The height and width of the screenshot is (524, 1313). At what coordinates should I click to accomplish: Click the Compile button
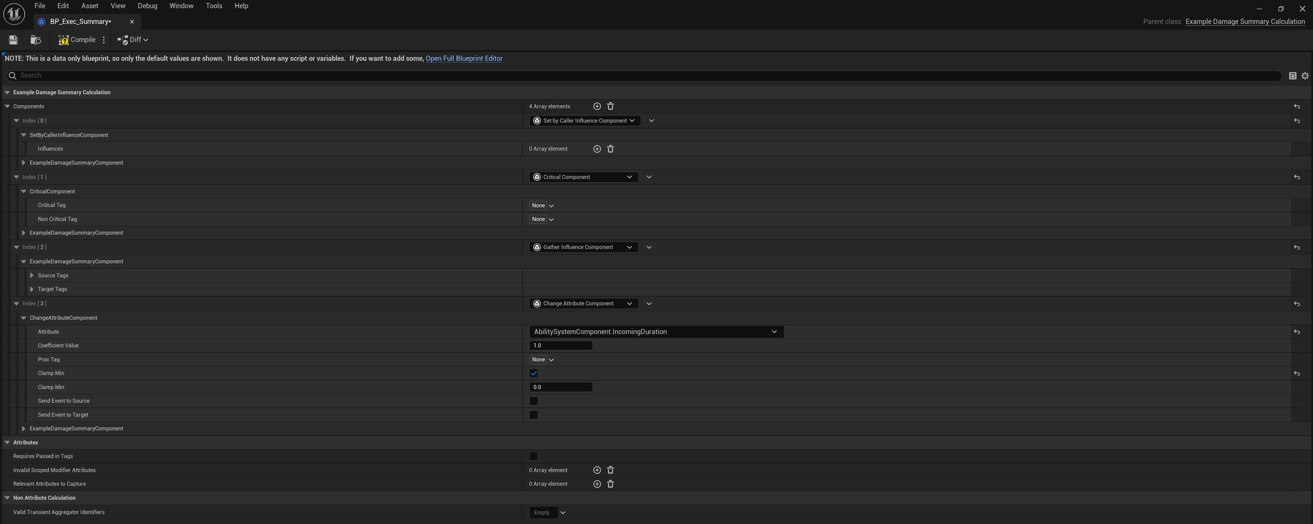77,40
